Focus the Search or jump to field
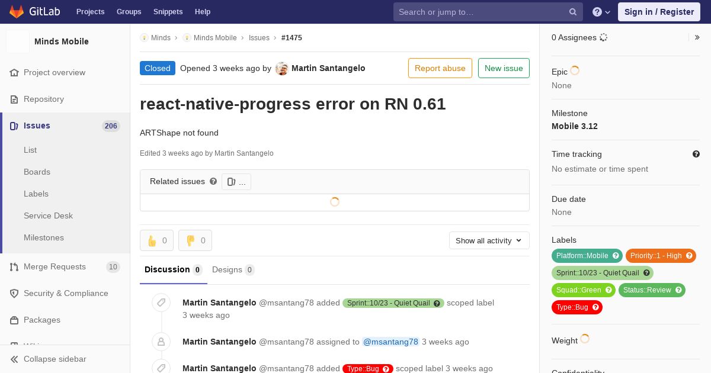This screenshot has height=373, width=711. 488,12
